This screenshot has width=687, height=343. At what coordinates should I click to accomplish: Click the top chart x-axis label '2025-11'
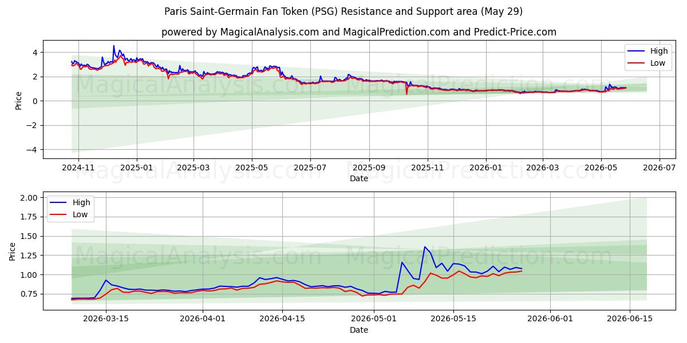point(428,169)
